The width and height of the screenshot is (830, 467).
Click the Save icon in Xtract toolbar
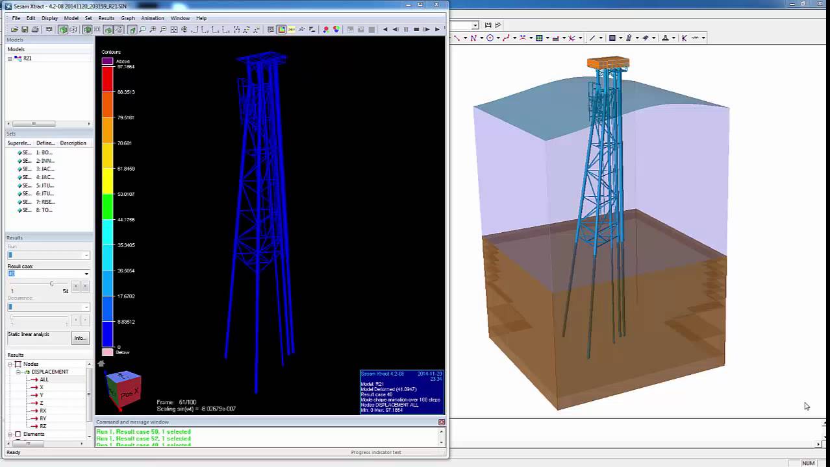(x=25, y=29)
